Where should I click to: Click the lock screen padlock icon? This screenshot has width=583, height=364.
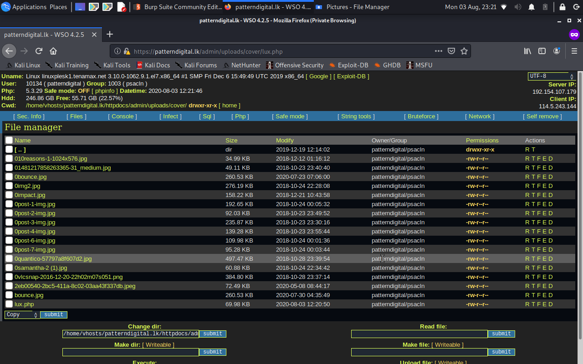562,7
